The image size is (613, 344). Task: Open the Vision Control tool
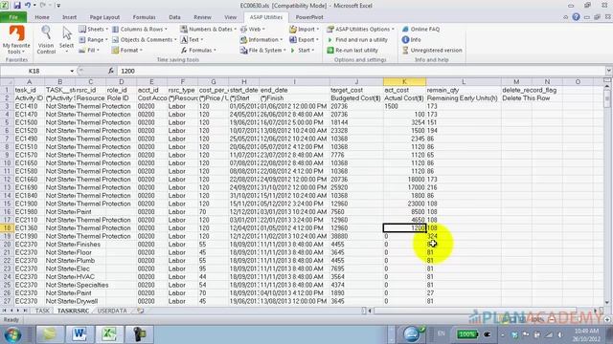[x=46, y=40]
